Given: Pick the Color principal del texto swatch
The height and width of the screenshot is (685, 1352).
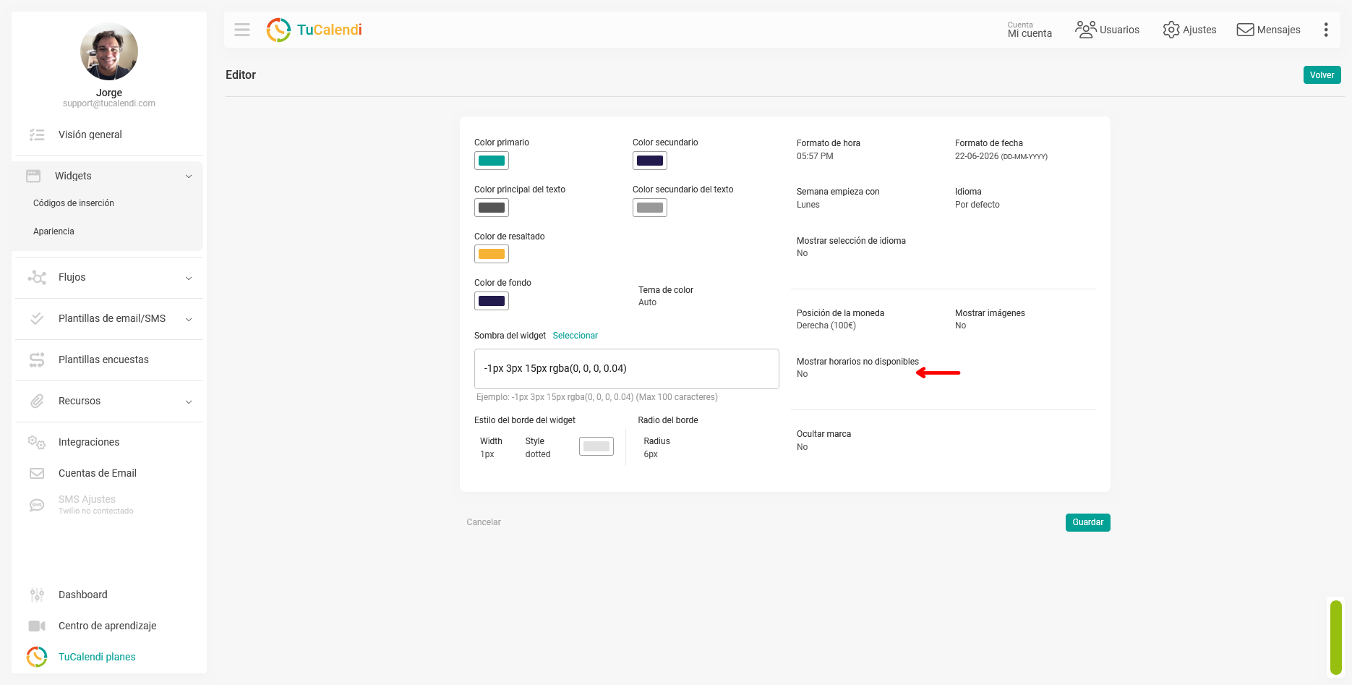Looking at the screenshot, I should 492,208.
